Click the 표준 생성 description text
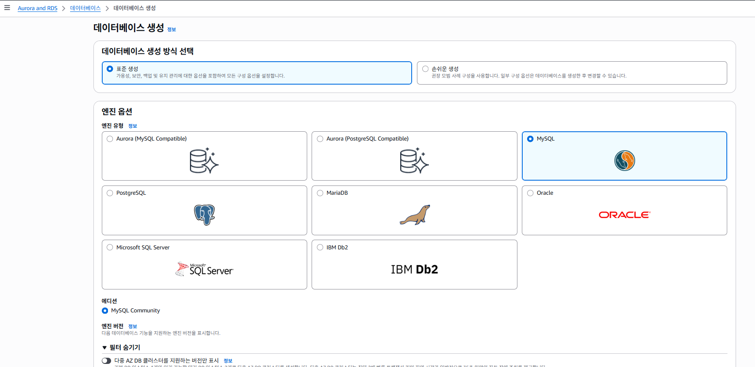 tap(201, 76)
